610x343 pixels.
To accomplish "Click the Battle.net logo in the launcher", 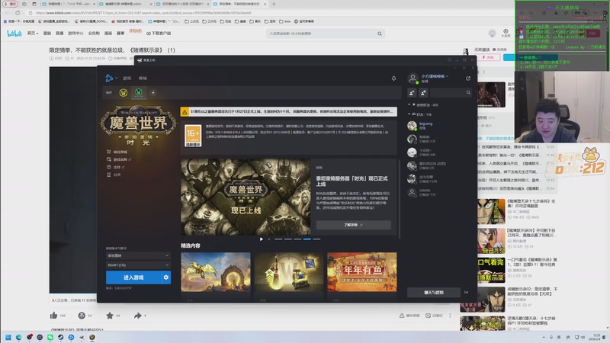I will (109, 79).
